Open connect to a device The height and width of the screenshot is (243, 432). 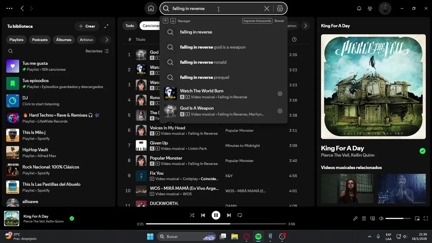click(373, 218)
